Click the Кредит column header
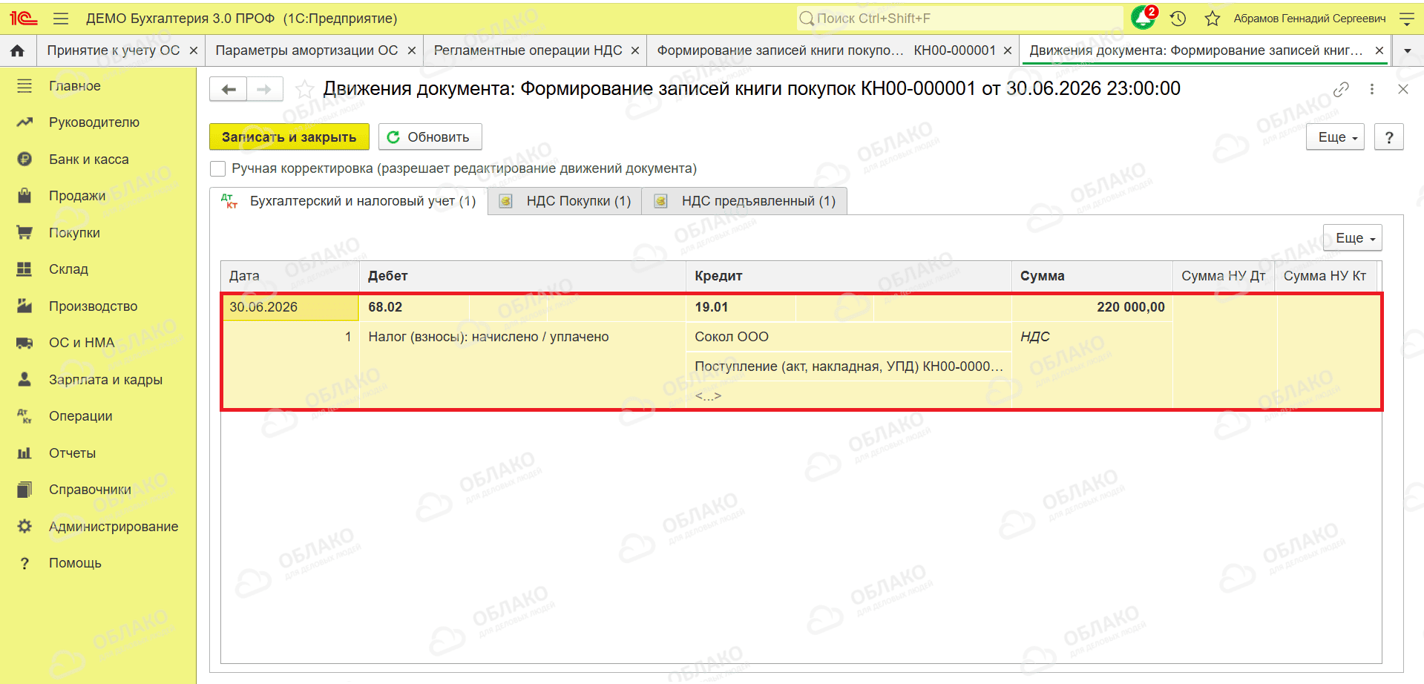The height and width of the screenshot is (684, 1424). (849, 276)
